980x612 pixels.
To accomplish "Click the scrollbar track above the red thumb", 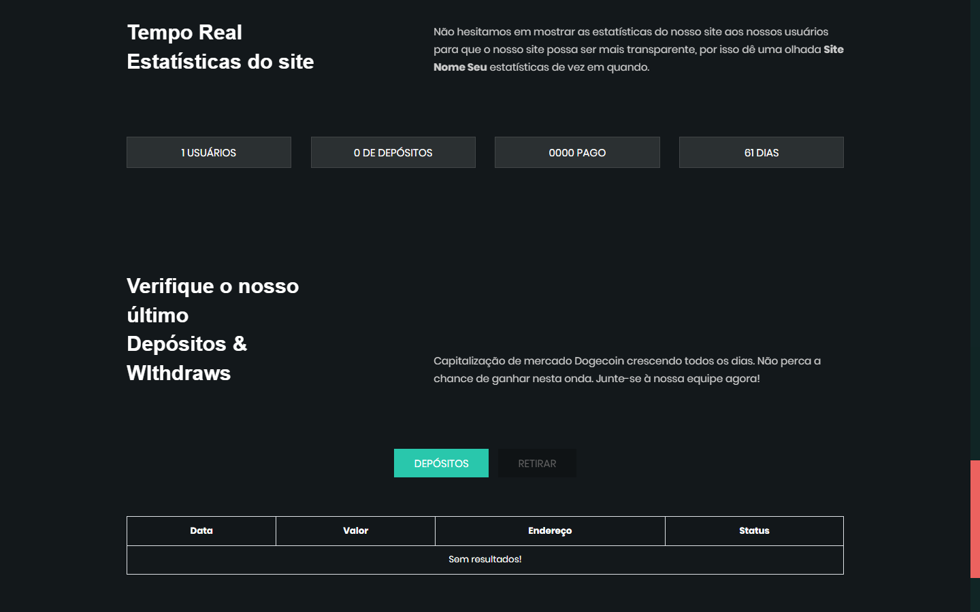I will (975, 231).
